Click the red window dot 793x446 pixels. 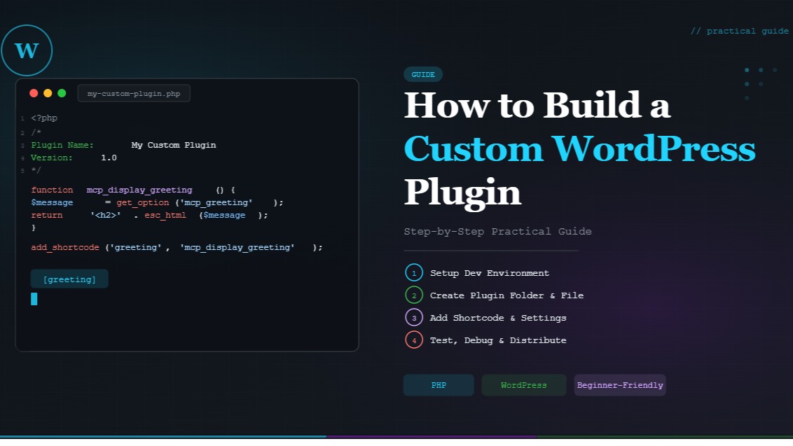point(34,93)
